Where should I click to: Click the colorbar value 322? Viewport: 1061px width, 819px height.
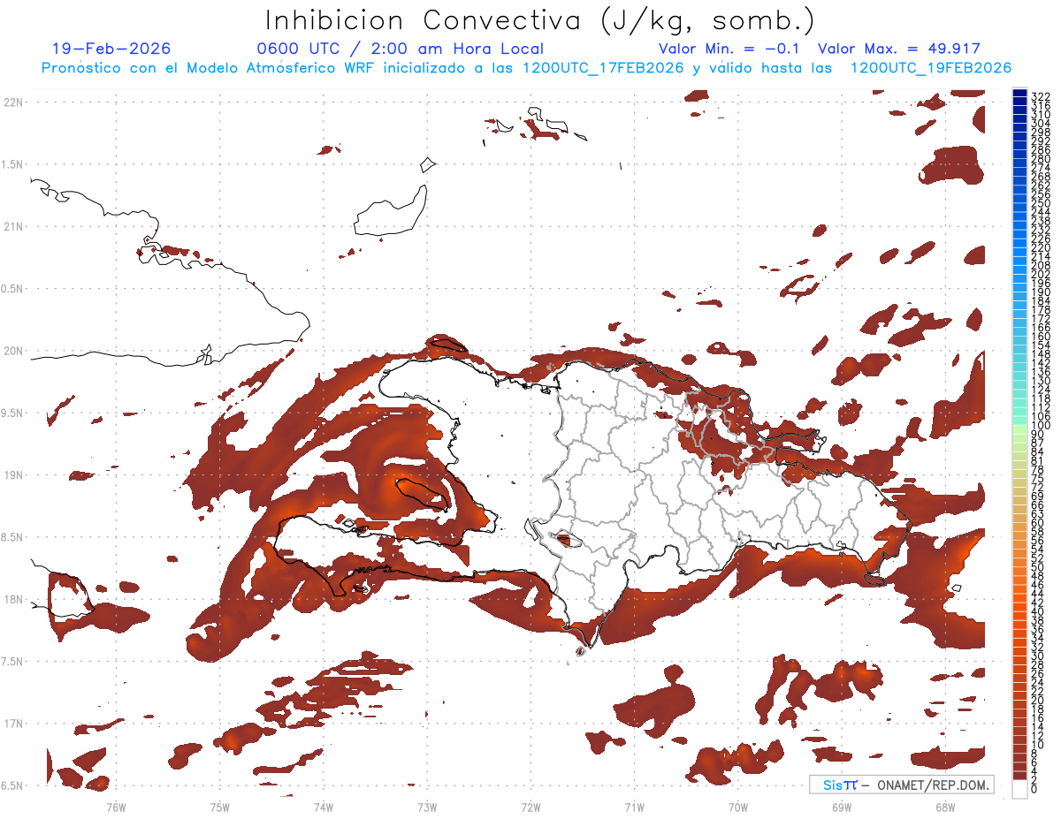pos(1040,96)
